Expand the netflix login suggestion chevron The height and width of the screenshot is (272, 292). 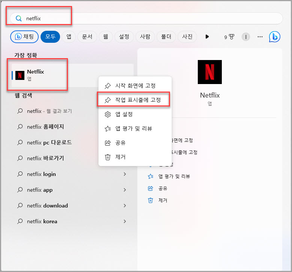125,174
